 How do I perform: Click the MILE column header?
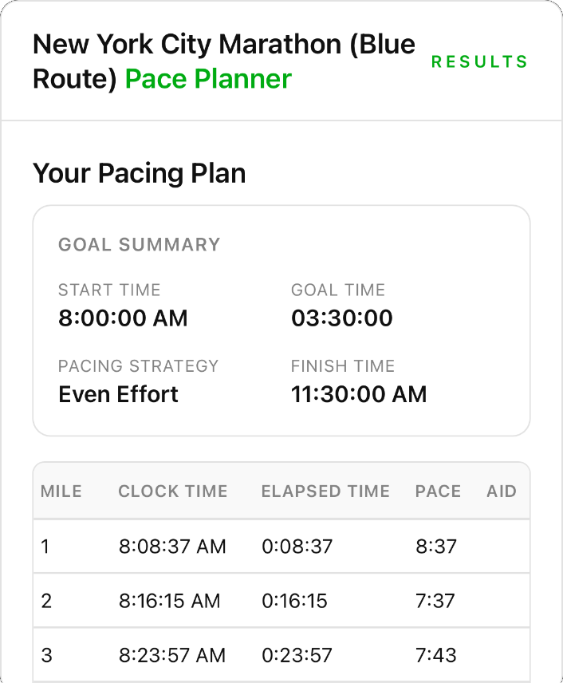pos(61,492)
